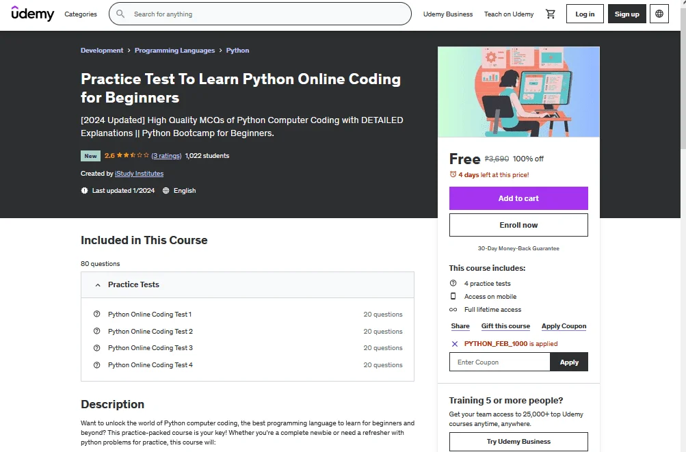Click the question icon beside Coding Test 1

click(x=96, y=314)
